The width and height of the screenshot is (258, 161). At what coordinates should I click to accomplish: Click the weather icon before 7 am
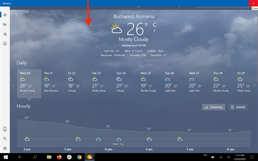[180, 139]
